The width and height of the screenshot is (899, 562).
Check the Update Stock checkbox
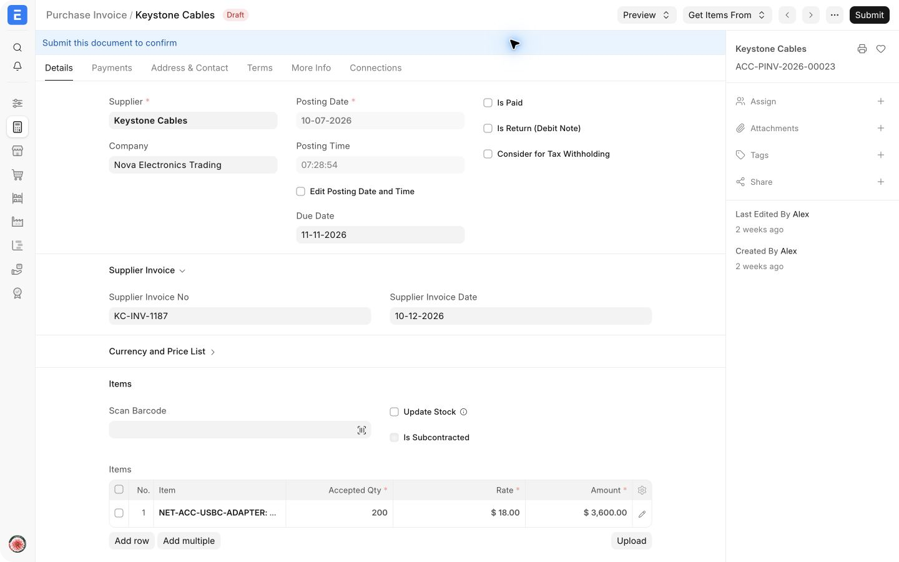[395, 412]
